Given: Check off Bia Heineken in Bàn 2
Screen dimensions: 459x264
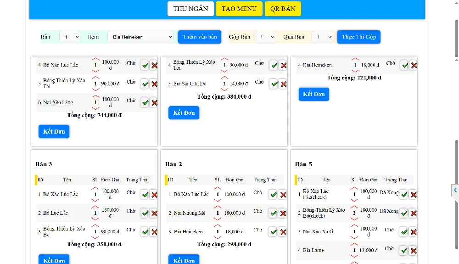Looking at the screenshot, I should point(274,232).
